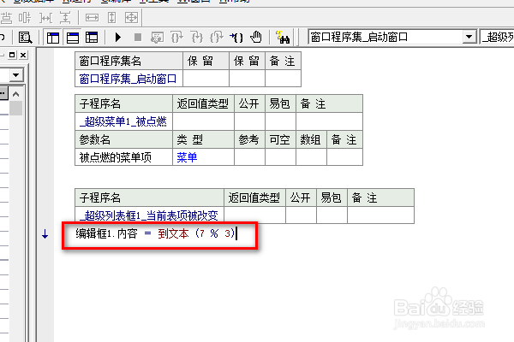Click the gray stop-execution square icon
This screenshot has height=342, width=514.
click(138, 38)
